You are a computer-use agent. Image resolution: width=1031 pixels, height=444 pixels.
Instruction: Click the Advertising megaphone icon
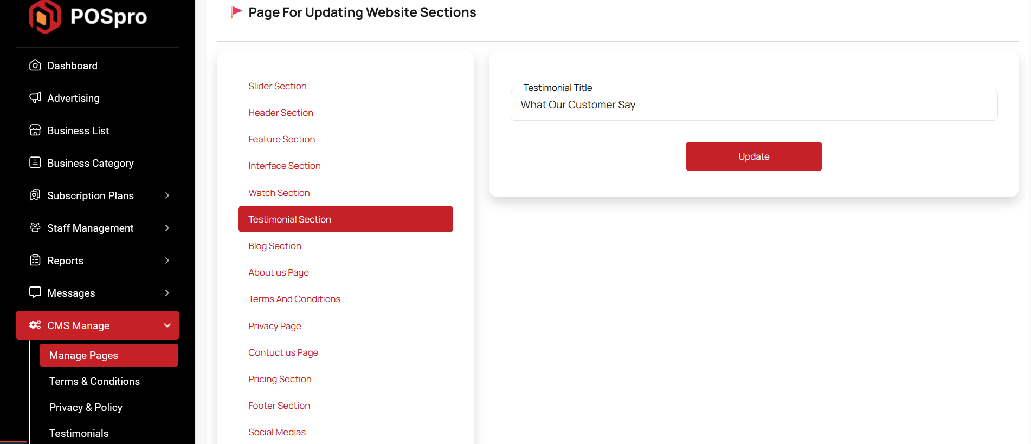point(35,97)
